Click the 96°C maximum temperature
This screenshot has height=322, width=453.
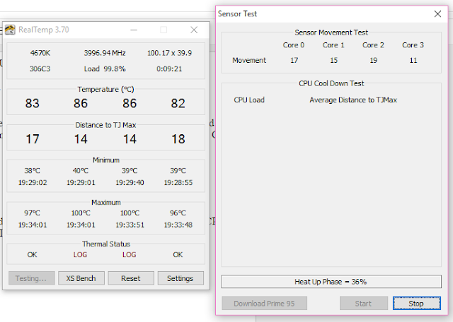coord(178,213)
